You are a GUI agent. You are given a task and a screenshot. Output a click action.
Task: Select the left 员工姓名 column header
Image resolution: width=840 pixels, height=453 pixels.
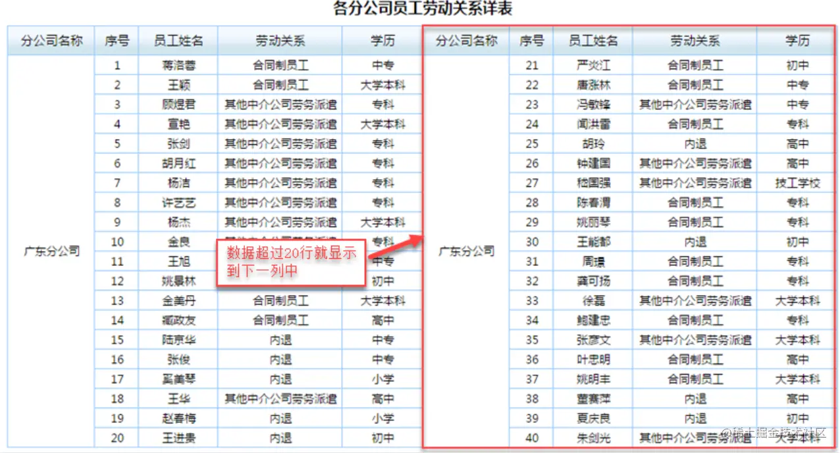coord(178,40)
